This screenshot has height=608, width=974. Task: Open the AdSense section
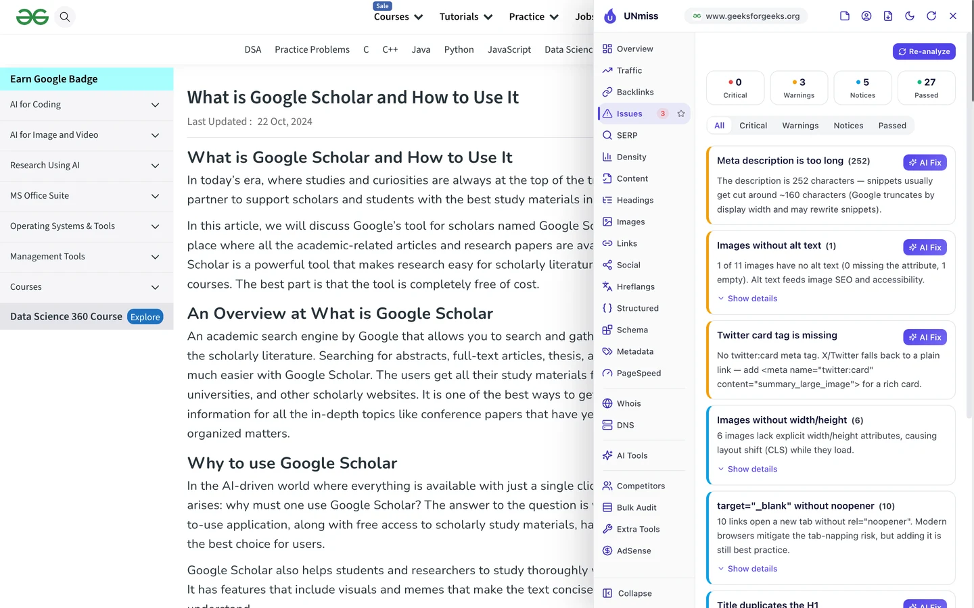pyautogui.click(x=644, y=551)
